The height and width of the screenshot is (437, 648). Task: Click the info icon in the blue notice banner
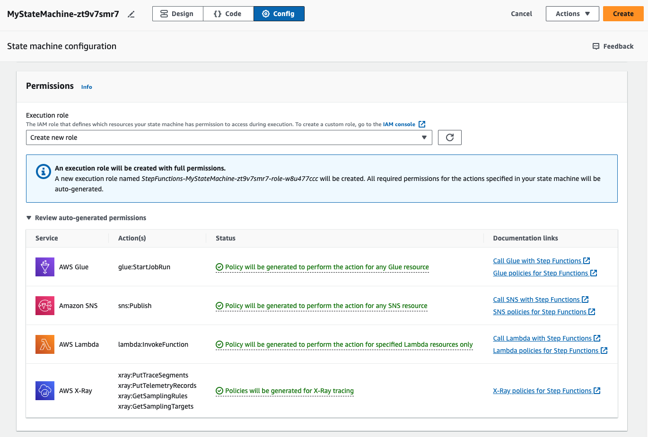[x=43, y=172]
